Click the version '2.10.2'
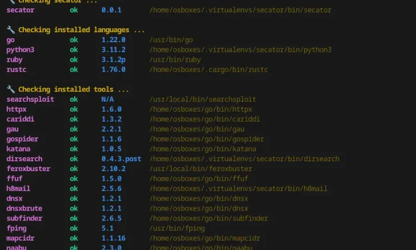This screenshot has width=416, height=250. 114,169
